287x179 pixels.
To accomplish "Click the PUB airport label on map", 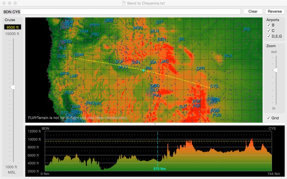I will (217, 115).
